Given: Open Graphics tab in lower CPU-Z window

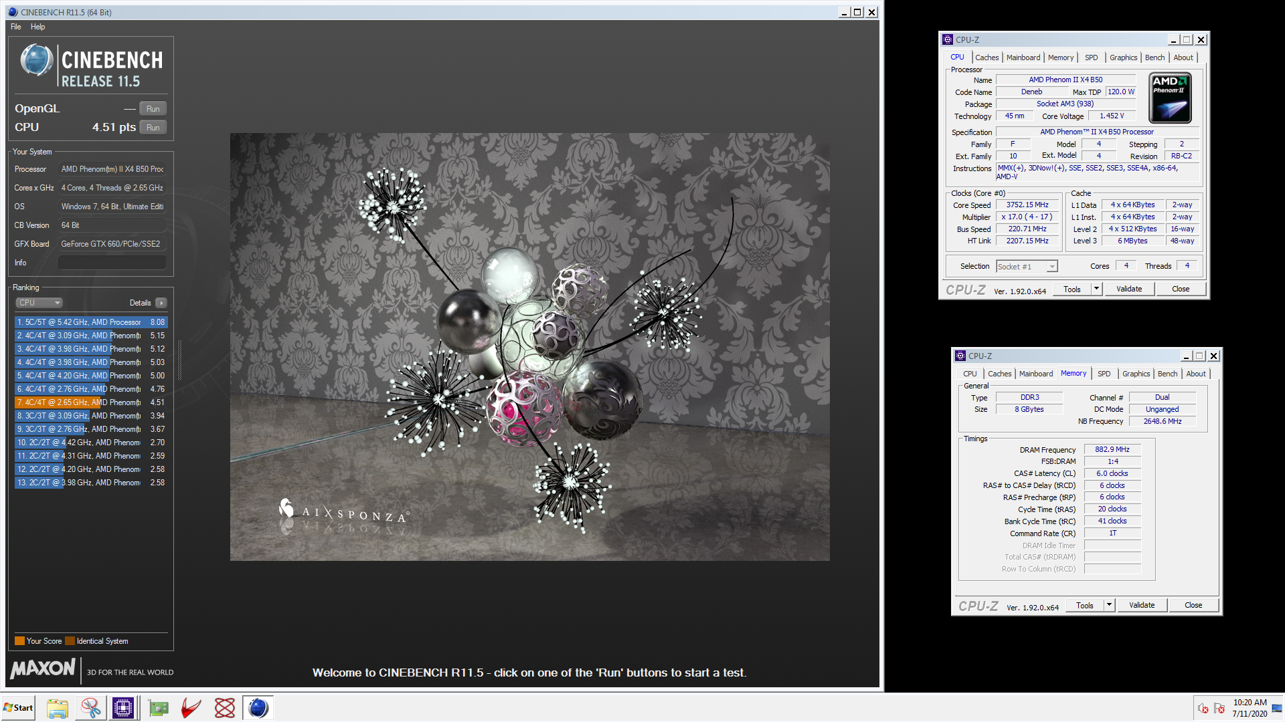Looking at the screenshot, I should [1136, 374].
